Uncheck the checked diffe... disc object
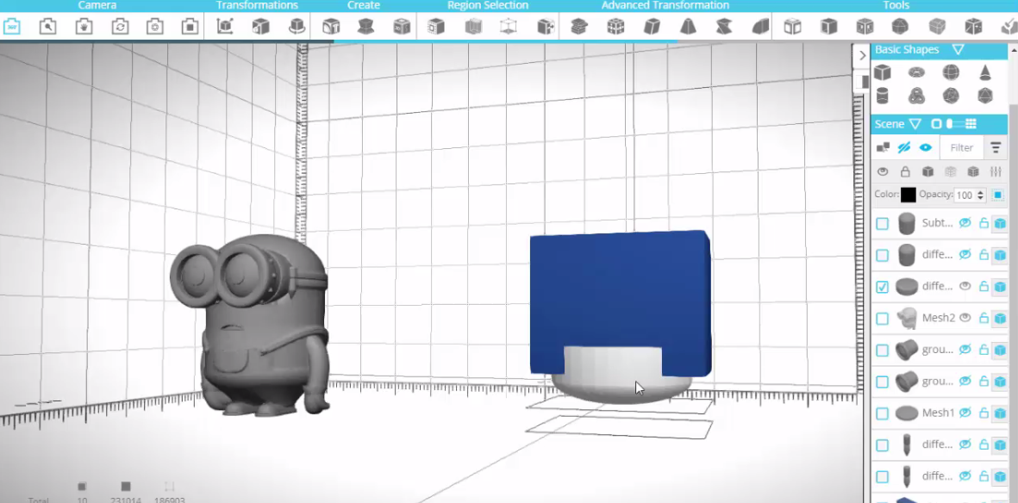Screen dimensions: 1018x503 882,287
